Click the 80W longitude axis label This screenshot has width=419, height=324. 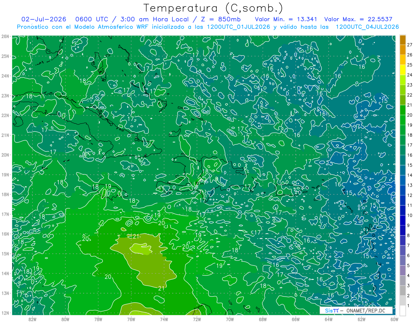point(65,319)
